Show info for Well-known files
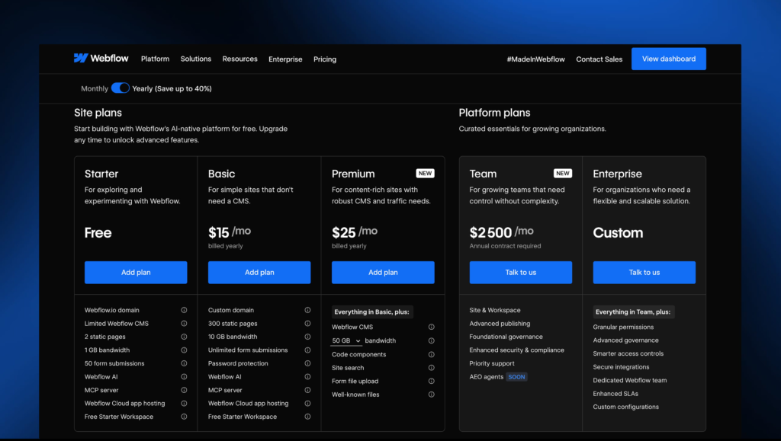Image resolution: width=781 pixels, height=441 pixels. pyautogui.click(x=432, y=395)
